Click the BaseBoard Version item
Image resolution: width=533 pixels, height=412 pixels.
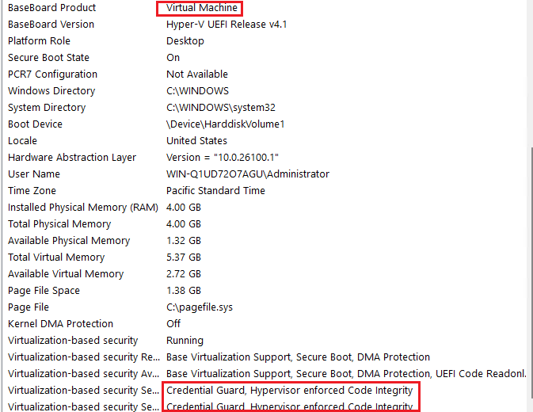pyautogui.click(x=51, y=25)
